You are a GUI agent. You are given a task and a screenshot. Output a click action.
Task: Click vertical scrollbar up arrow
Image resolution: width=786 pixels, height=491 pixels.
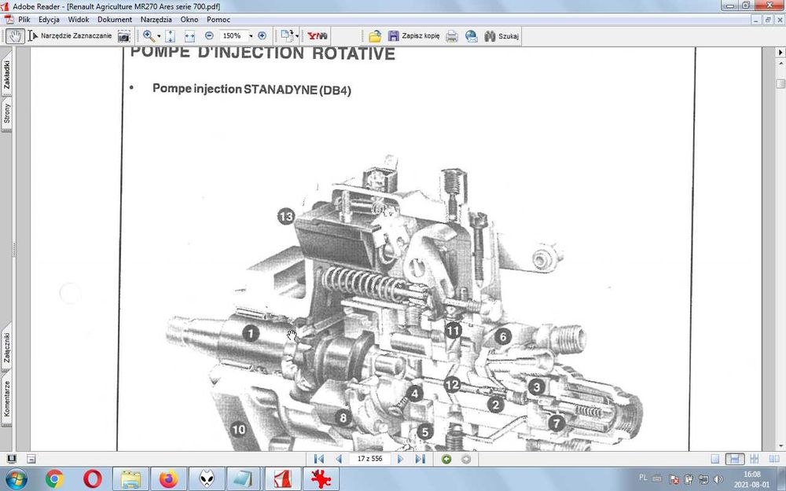pos(780,64)
